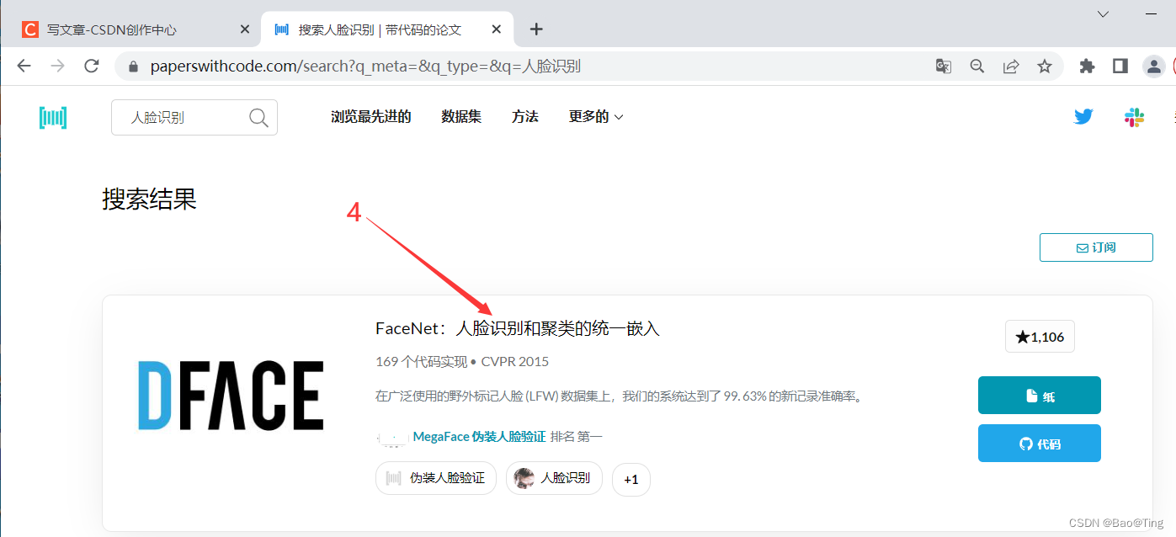Click the 人脸识别 task avatar icon
Screen dimensions: 1176x537
[x=524, y=478]
